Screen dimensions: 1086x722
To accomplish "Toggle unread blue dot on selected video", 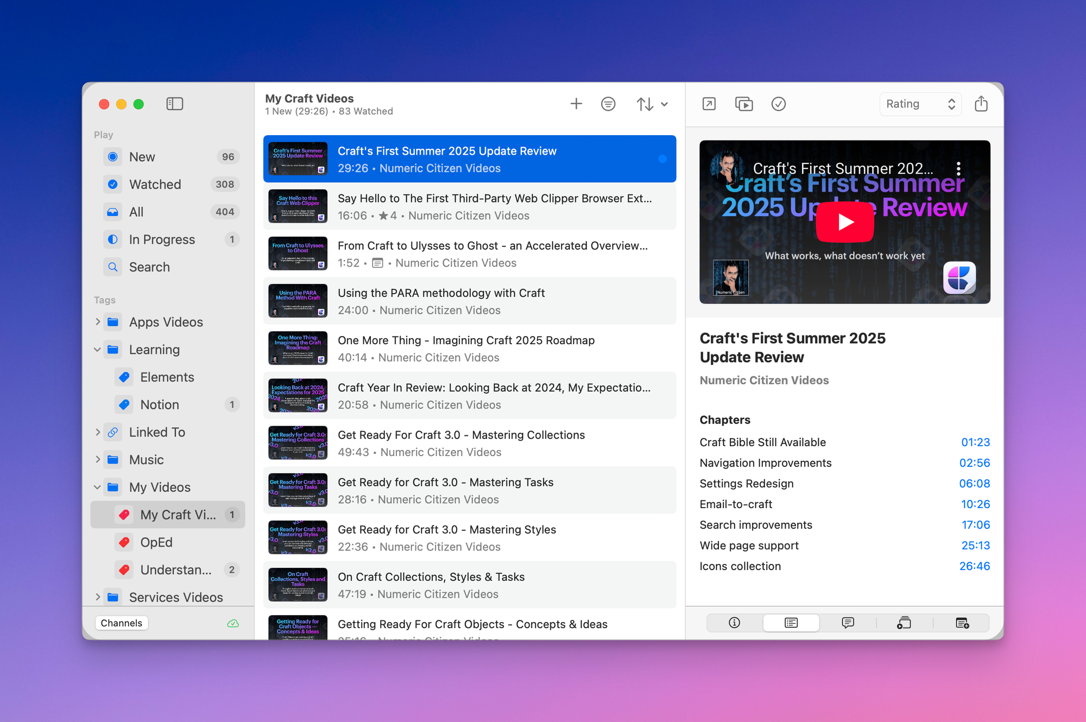I will [662, 159].
